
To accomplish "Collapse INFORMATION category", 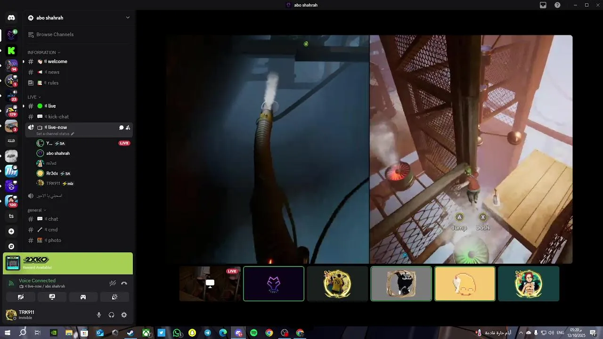I will 43,52.
